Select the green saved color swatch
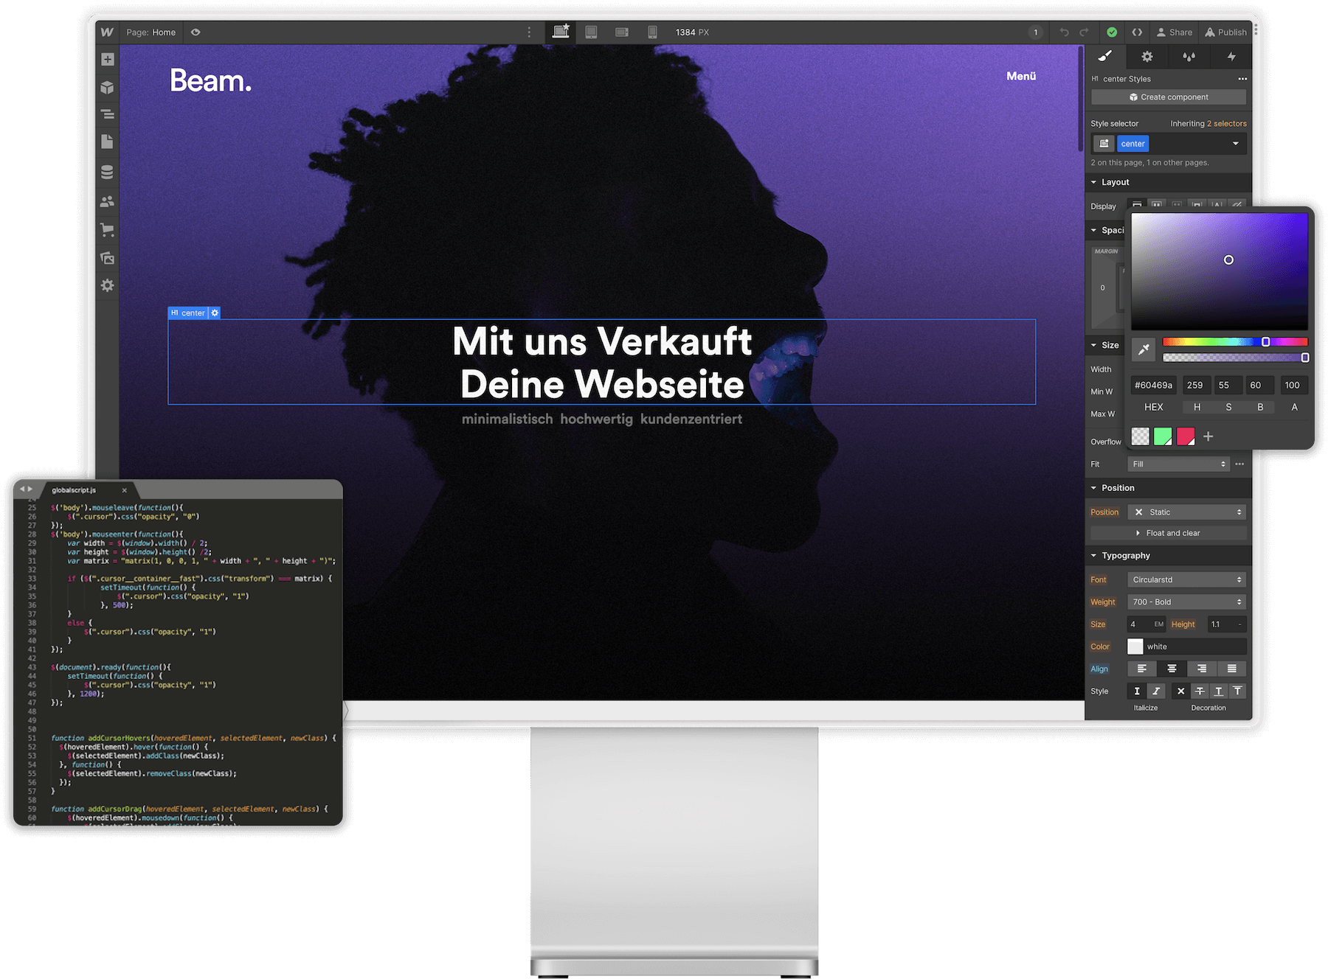The width and height of the screenshot is (1328, 979). (x=1163, y=437)
